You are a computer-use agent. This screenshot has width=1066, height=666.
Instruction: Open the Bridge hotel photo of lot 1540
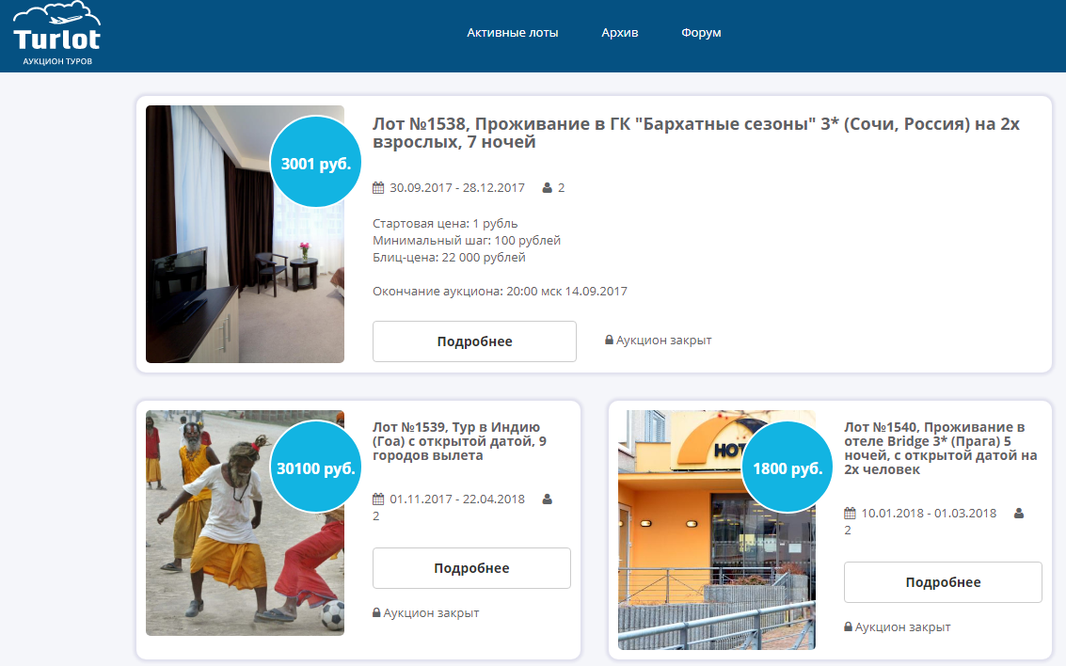tap(717, 530)
